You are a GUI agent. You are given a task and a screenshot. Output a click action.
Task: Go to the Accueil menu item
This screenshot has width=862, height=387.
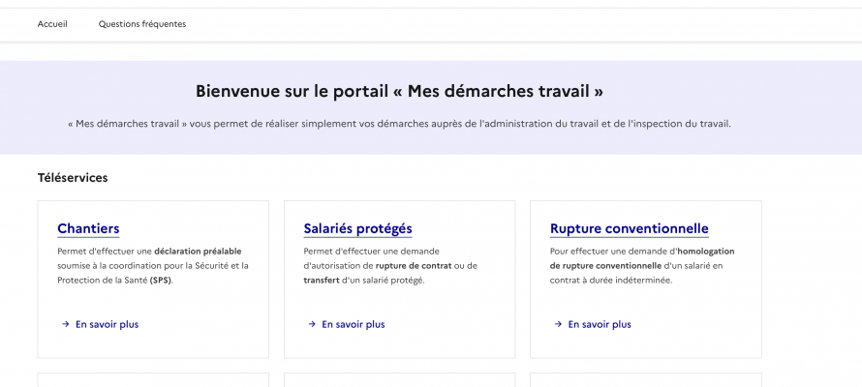pyautogui.click(x=52, y=24)
